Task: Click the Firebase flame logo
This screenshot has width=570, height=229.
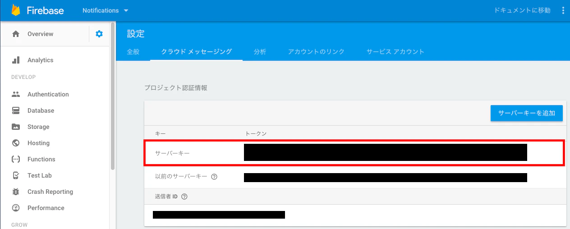Action: tap(16, 10)
